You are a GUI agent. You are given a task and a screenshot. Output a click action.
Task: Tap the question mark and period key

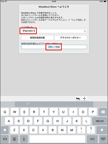91,130
